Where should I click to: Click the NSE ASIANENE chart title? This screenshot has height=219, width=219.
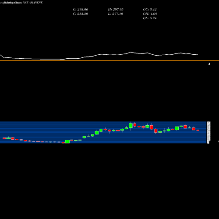pos(33,3)
